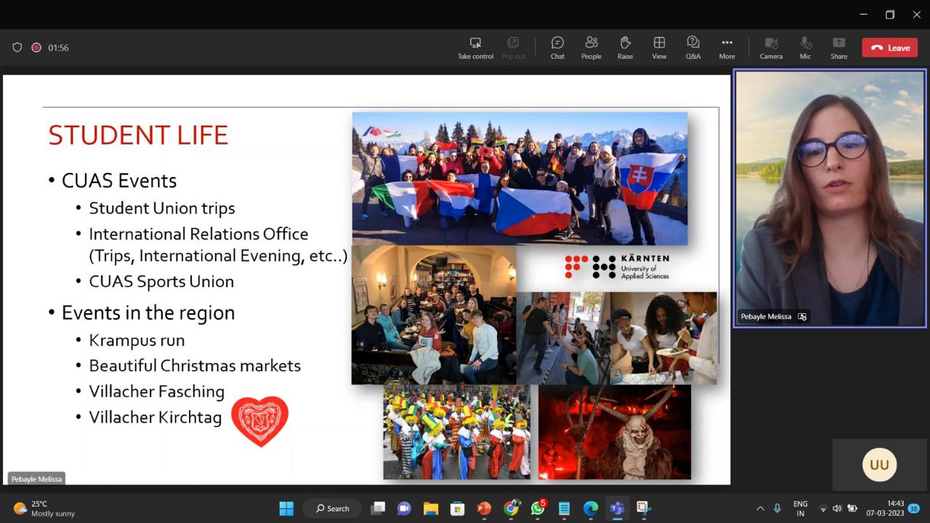Select Pebayle Melissa's video tile
930x523 pixels.
pos(830,198)
